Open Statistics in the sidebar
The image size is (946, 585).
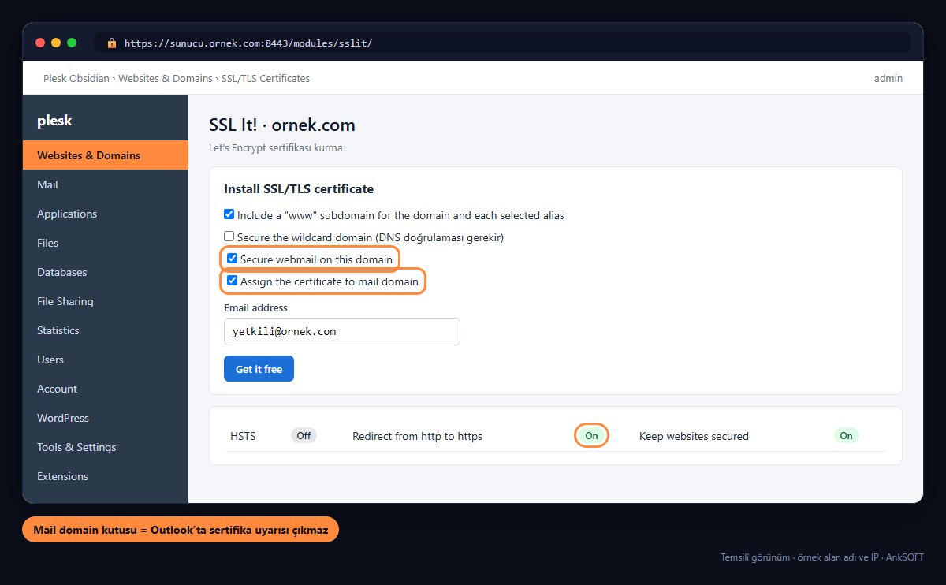point(106,330)
